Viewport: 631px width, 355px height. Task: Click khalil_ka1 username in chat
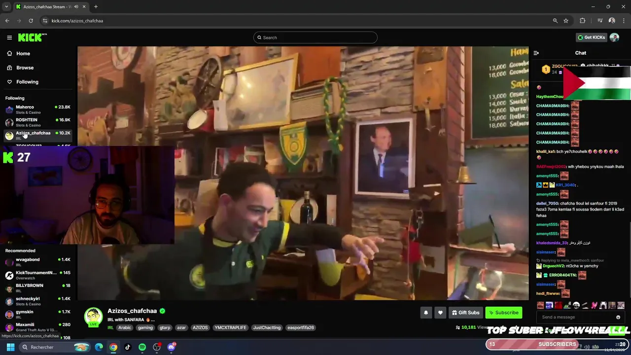point(545,152)
